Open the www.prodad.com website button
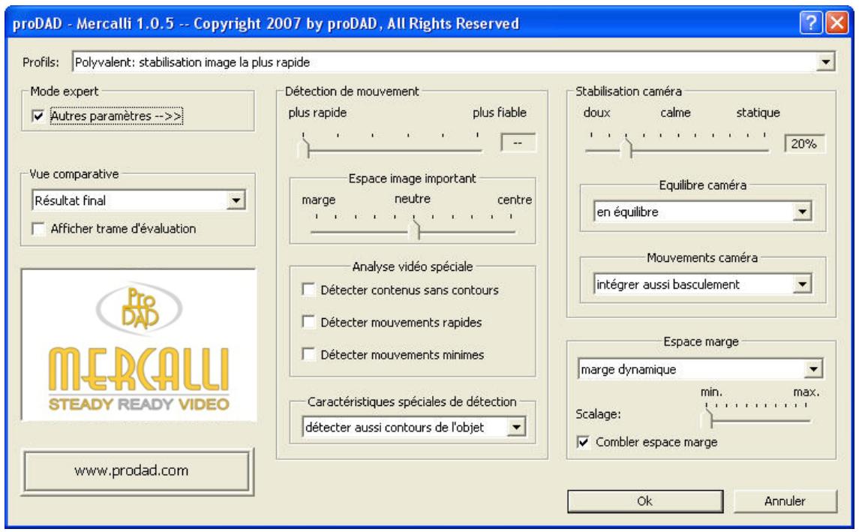Screen dimensions: 859x532 (x=137, y=471)
